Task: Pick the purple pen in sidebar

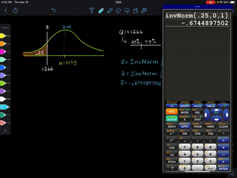Action: [5, 91]
